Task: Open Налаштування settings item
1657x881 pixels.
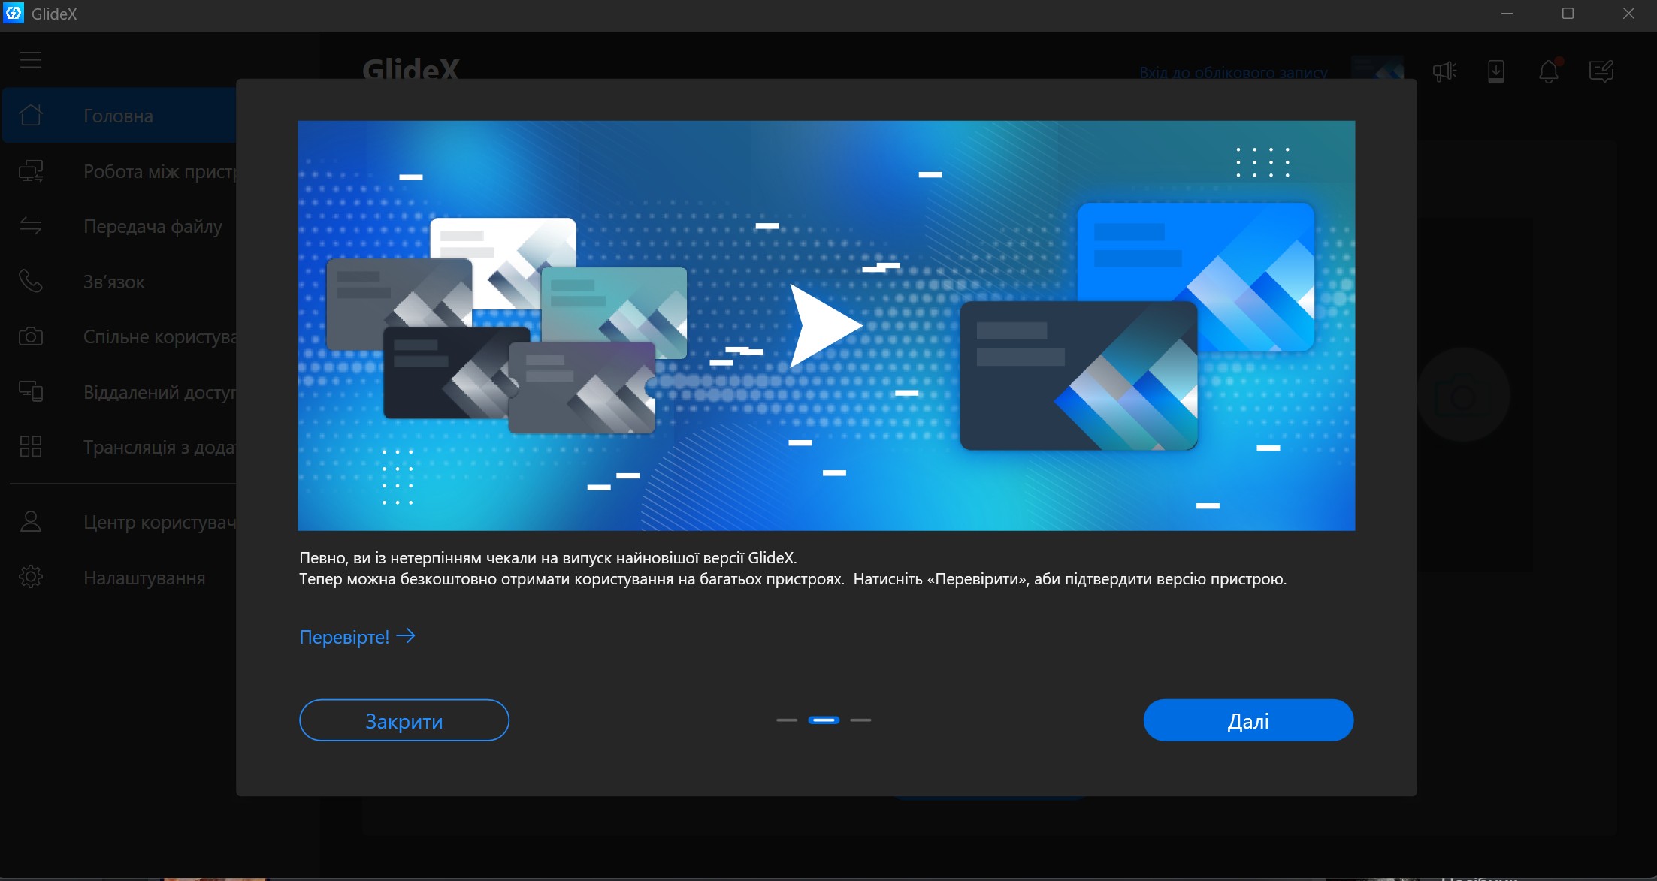Action: pyautogui.click(x=120, y=578)
